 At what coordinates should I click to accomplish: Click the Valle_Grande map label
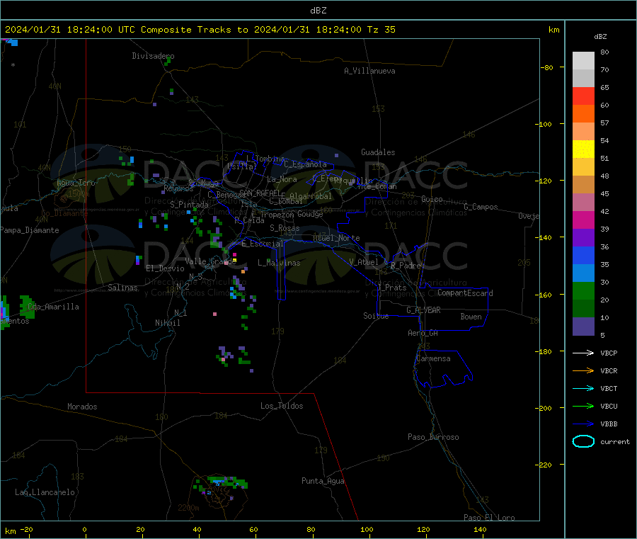click(x=210, y=261)
